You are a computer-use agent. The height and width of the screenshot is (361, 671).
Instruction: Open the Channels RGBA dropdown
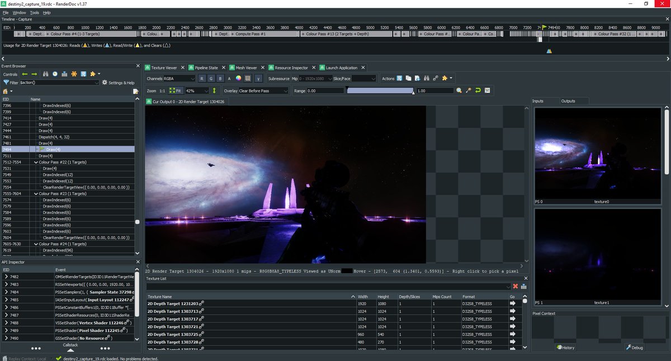[179, 78]
